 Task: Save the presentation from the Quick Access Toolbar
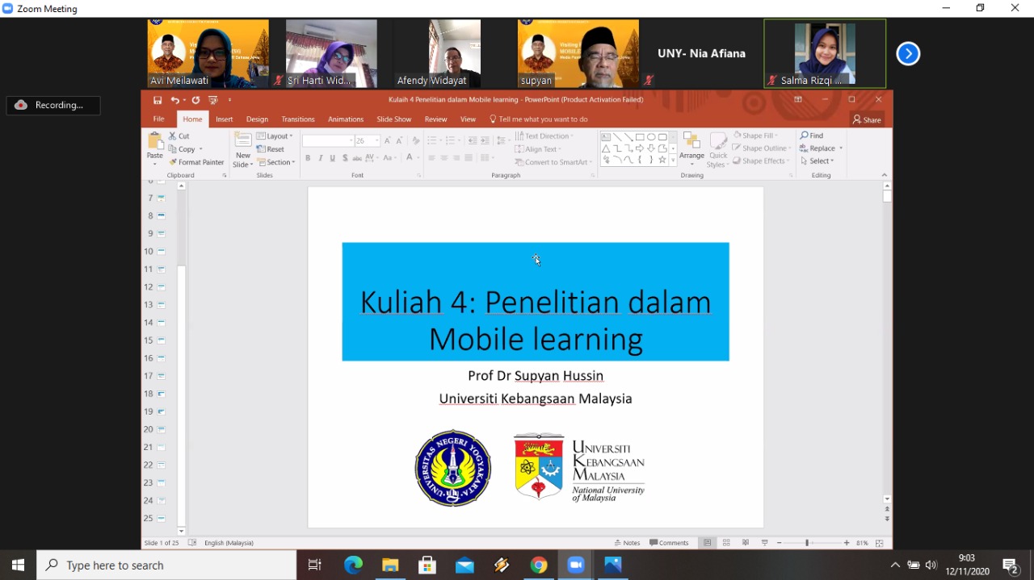coord(158,100)
